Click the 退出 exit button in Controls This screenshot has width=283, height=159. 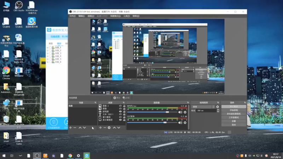[x=234, y=125]
